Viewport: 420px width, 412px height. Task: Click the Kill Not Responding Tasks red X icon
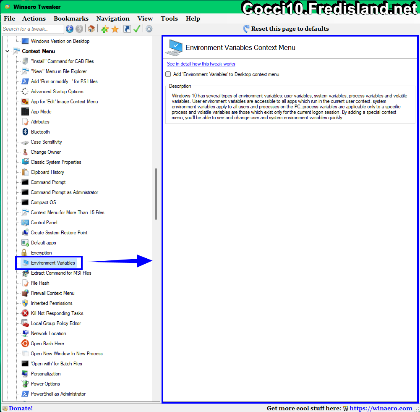pos(25,313)
